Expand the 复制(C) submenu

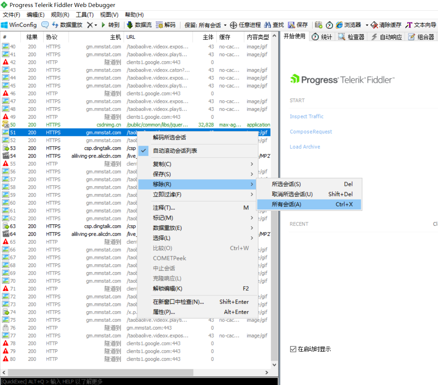(162, 164)
